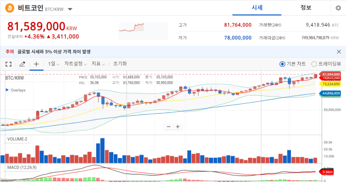Click the PRICE 55,105,000 chart readout
The image size is (346, 182).
coord(93,77)
